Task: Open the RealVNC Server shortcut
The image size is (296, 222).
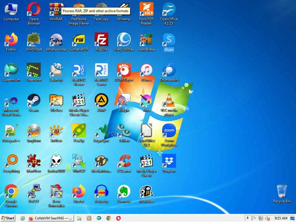Action: point(101,74)
